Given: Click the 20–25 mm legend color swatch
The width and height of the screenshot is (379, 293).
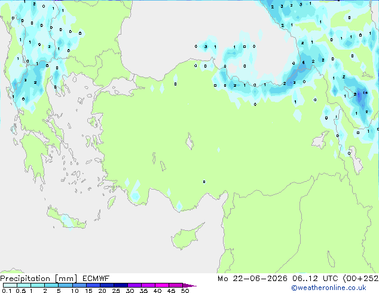Looking at the screenshot, I should coord(106,285).
